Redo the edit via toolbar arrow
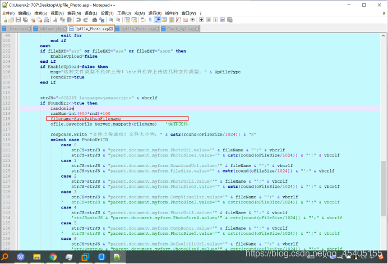Image resolution: width=388 pixels, height=264 pixels. coord(86,20)
